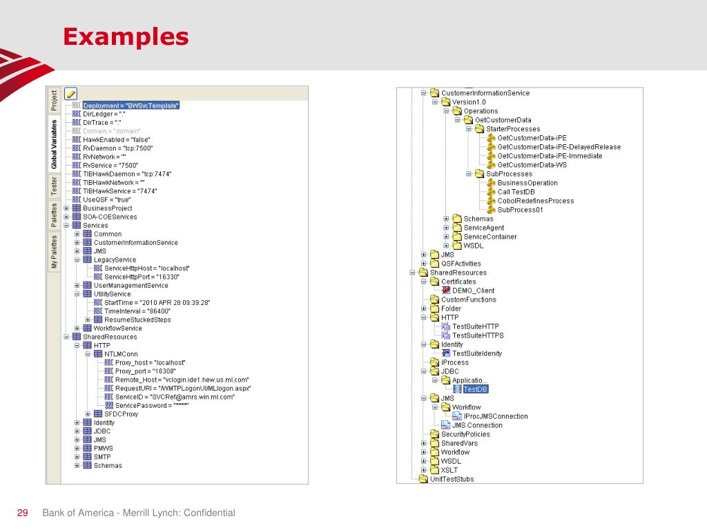Collapse the Services variable group
The width and height of the screenshot is (707, 530).
pyautogui.click(x=66, y=226)
